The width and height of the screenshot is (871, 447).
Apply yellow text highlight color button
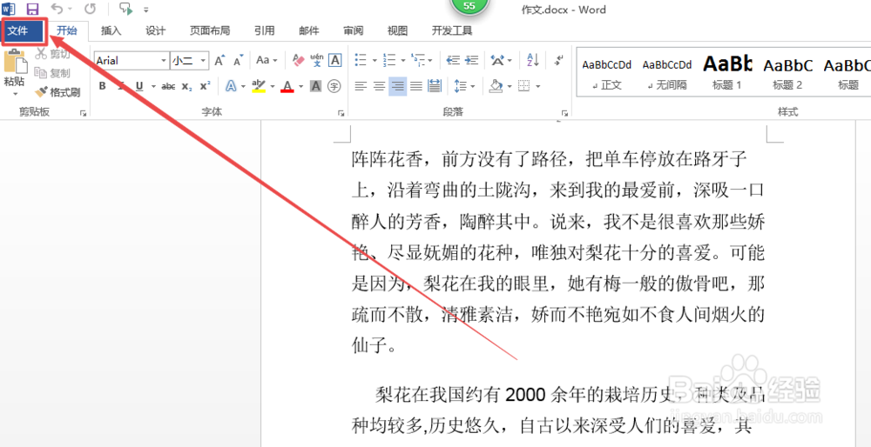(x=259, y=86)
